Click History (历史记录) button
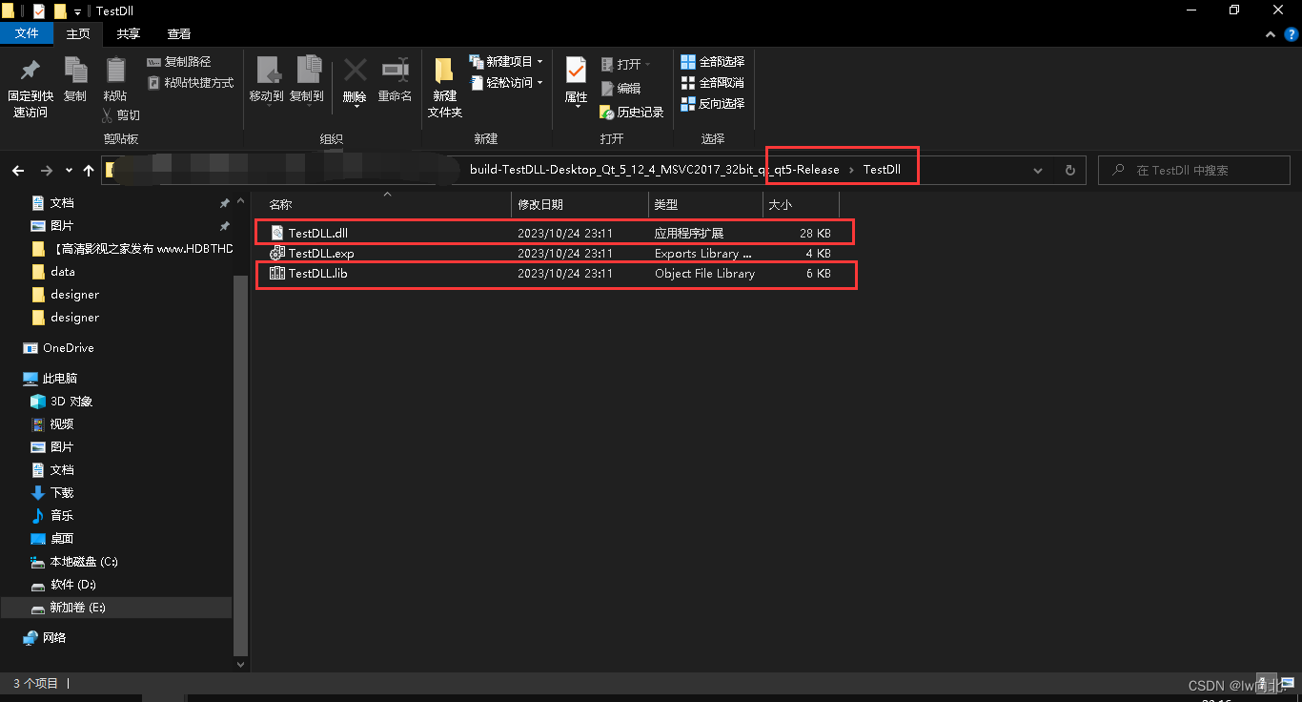 pyautogui.click(x=632, y=112)
